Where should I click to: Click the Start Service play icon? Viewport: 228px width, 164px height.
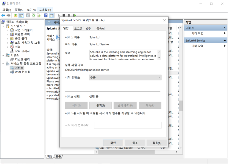(x=59, y=15)
